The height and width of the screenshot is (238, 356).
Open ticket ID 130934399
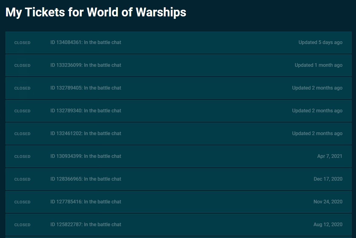pyautogui.click(x=86, y=156)
